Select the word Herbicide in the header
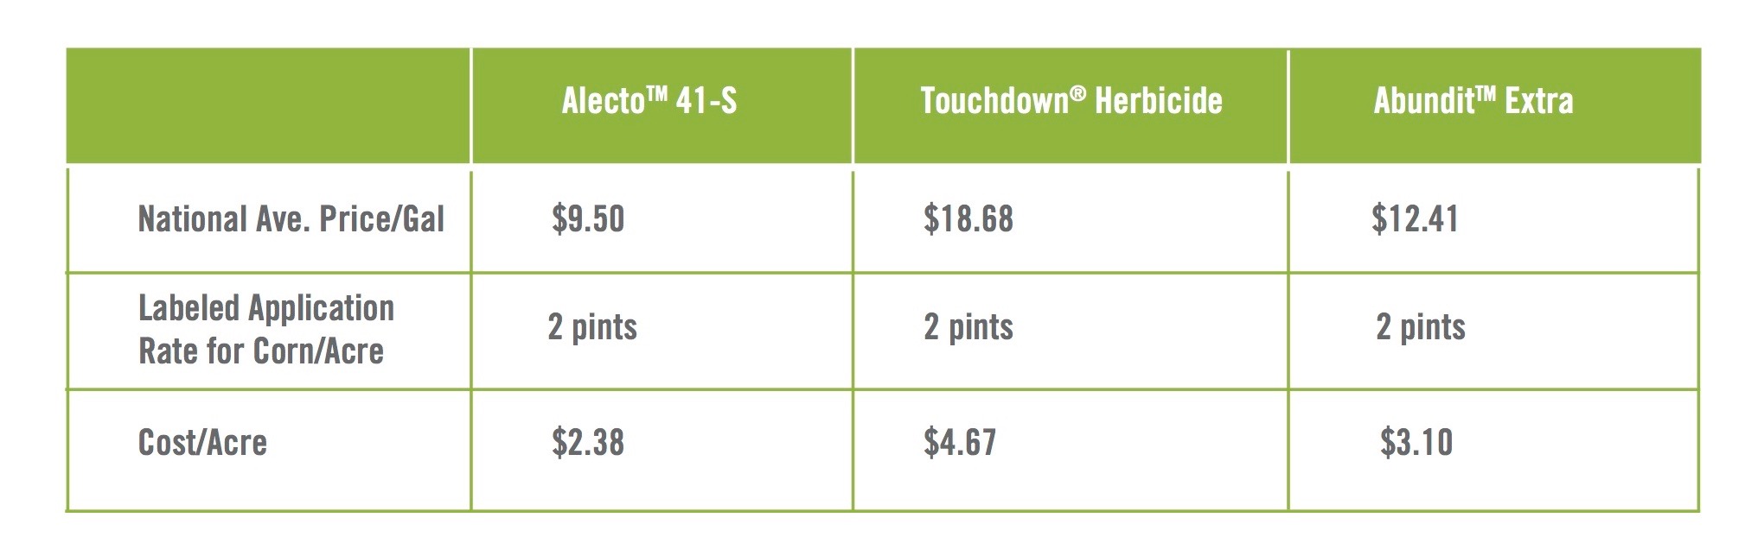The image size is (1745, 543). (1159, 101)
